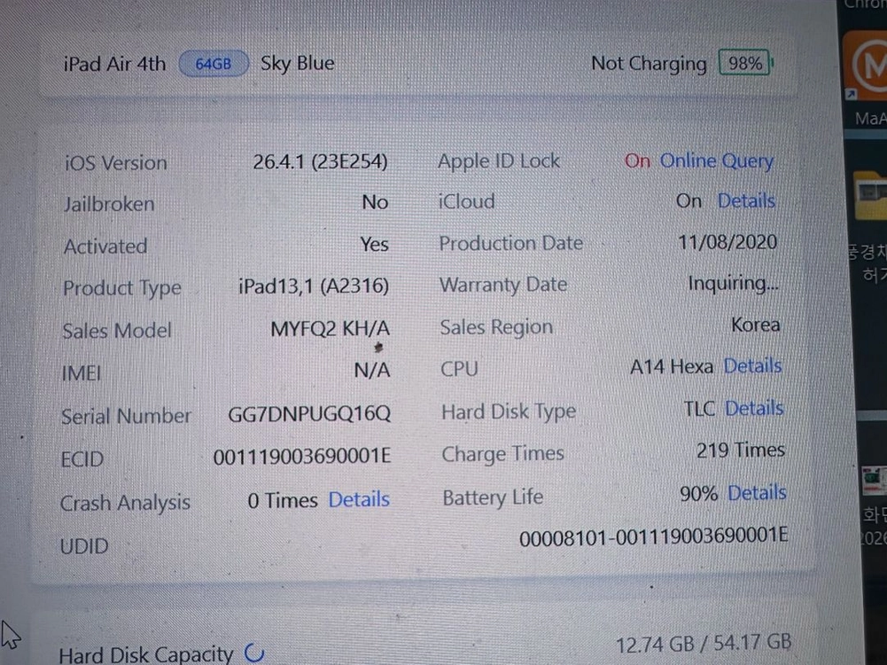Select the Korea sales region value
The width and height of the screenshot is (887, 665).
coord(756,325)
